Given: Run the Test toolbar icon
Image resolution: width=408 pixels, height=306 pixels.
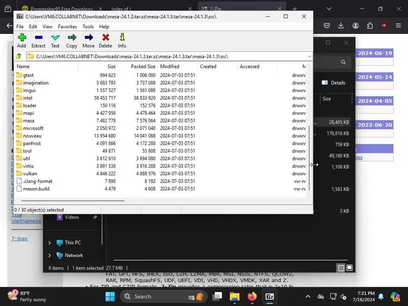Looking at the screenshot, I should point(55,38).
